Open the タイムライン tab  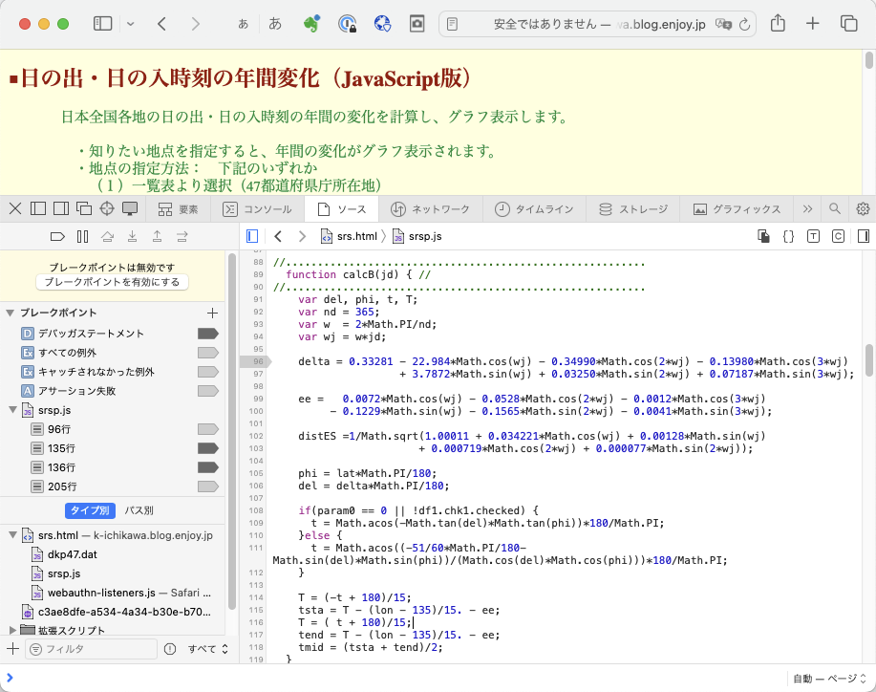(x=534, y=209)
